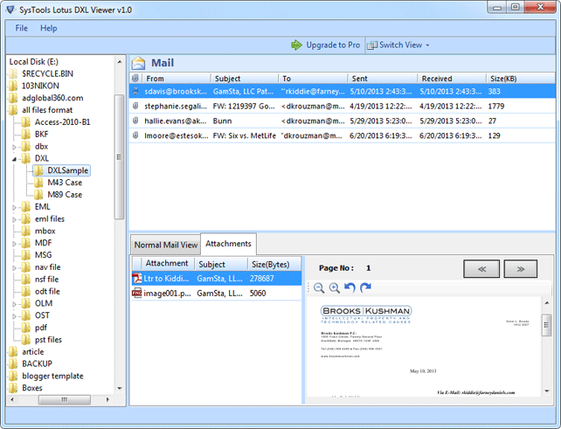The width and height of the screenshot is (561, 429).
Task: Select email with subject FW: Six vs. MetLife
Action: (342, 135)
